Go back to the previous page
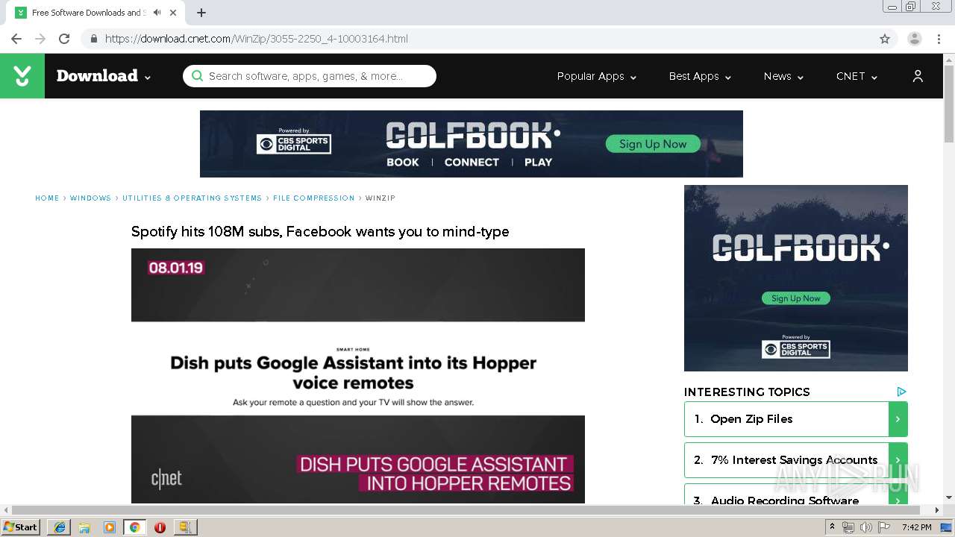Image resolution: width=955 pixels, height=537 pixels. click(16, 39)
